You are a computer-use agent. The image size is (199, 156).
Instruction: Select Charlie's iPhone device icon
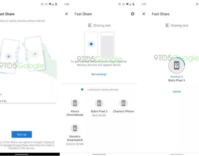pos(123,103)
